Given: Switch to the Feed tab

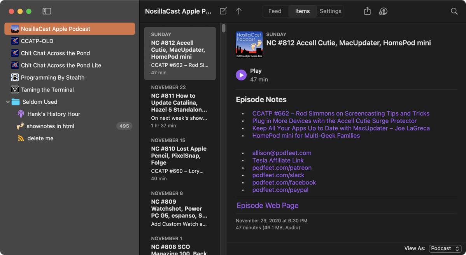Looking at the screenshot, I should click(x=275, y=11).
